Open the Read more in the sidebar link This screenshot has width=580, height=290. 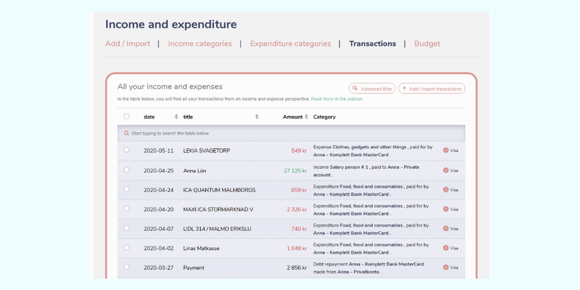tap(337, 99)
